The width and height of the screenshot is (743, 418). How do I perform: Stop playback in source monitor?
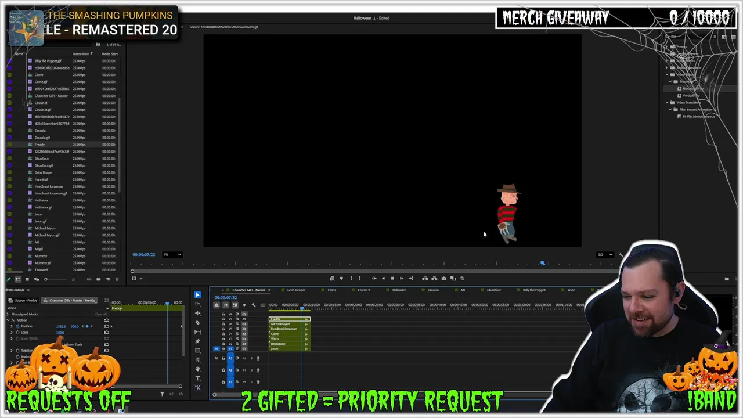click(392, 278)
